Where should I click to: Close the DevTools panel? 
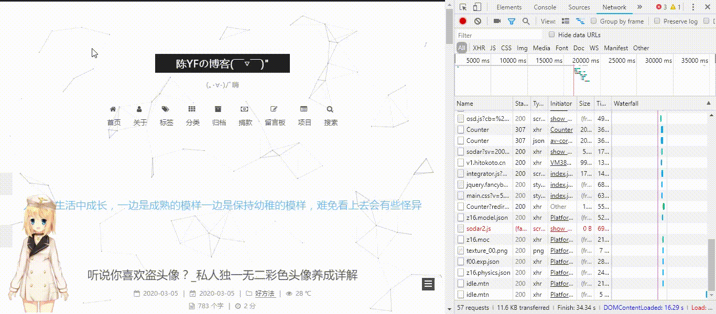[707, 7]
